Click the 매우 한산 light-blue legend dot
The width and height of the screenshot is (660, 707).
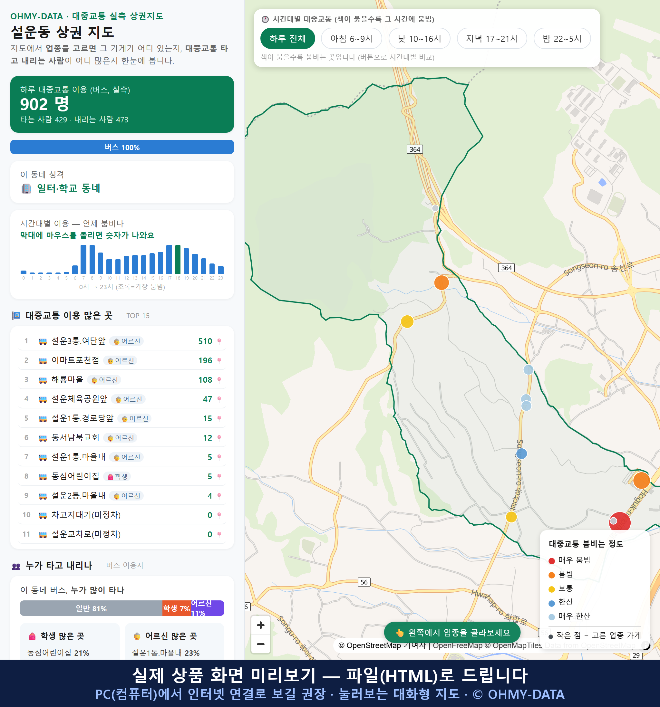point(552,617)
